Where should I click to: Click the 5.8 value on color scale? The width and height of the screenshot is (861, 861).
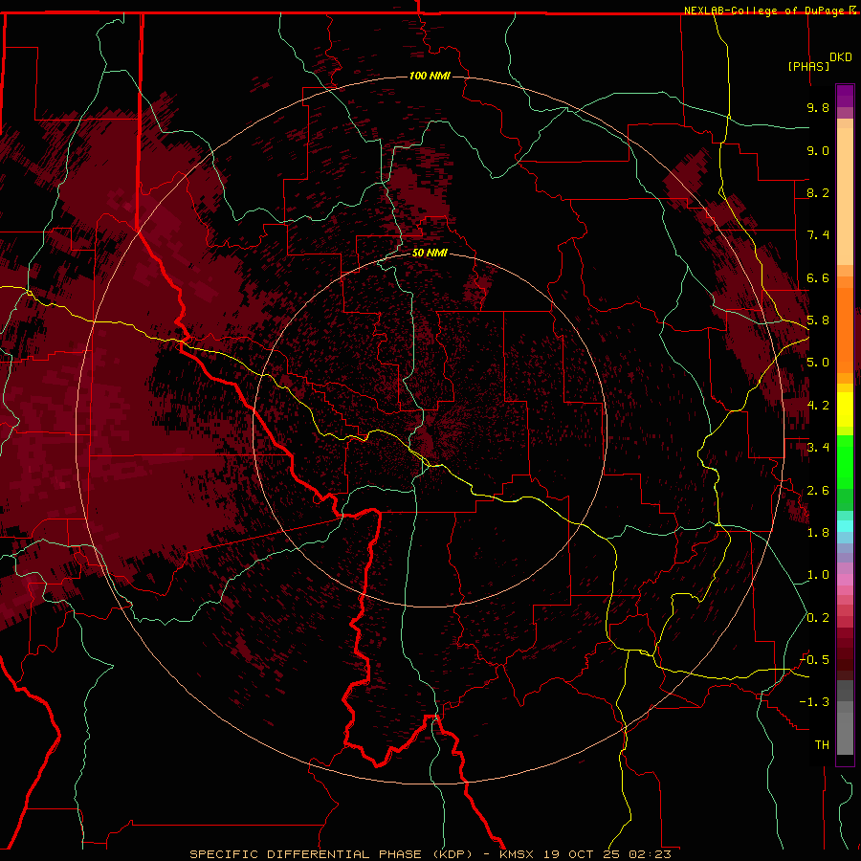818,320
